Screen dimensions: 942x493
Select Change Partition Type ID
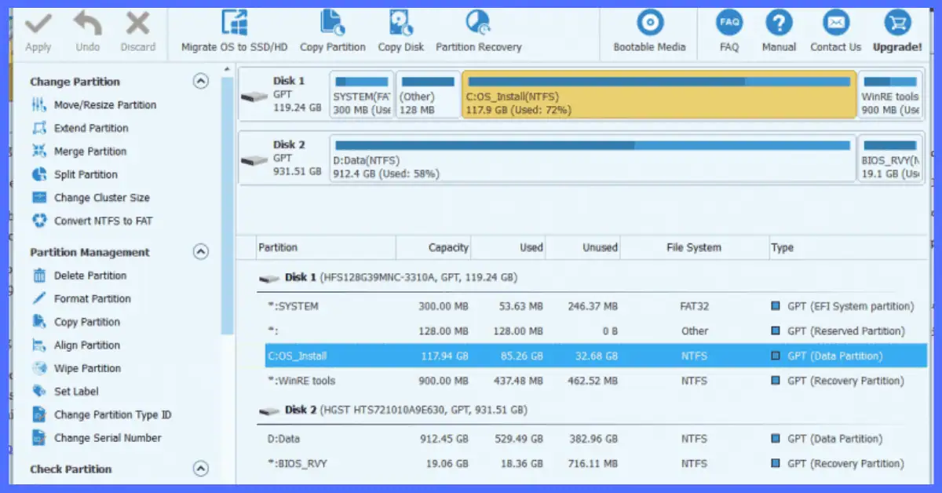(102, 414)
